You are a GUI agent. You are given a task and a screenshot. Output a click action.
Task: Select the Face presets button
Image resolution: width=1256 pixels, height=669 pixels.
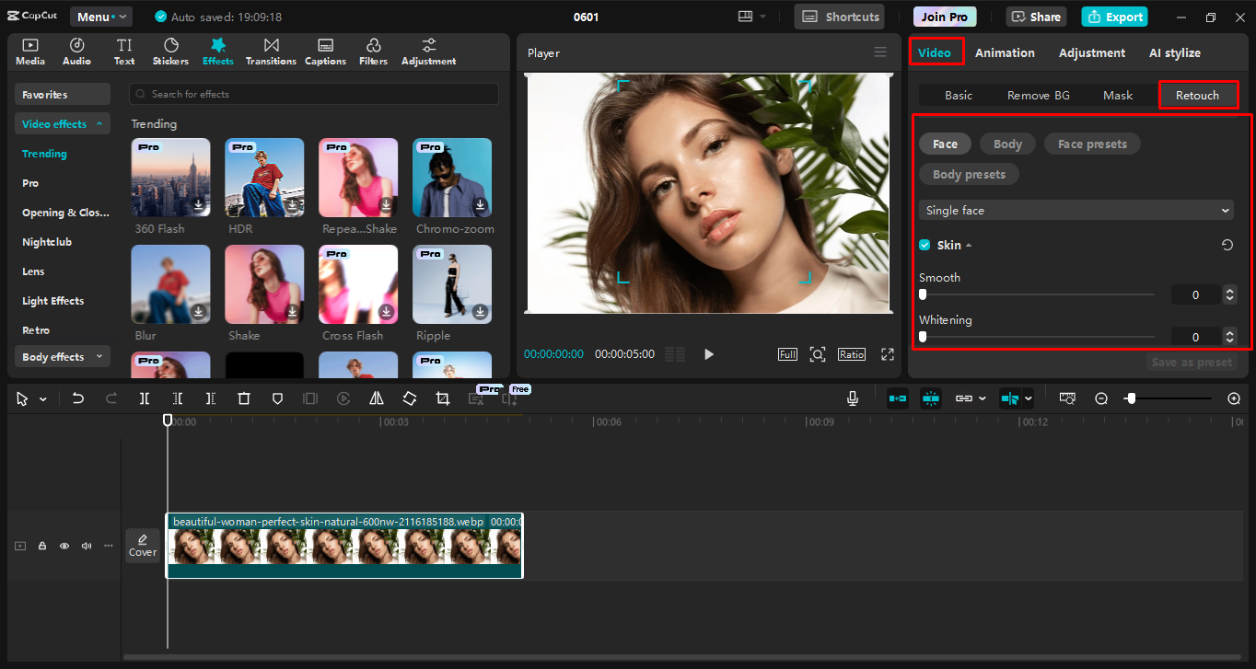click(1092, 144)
